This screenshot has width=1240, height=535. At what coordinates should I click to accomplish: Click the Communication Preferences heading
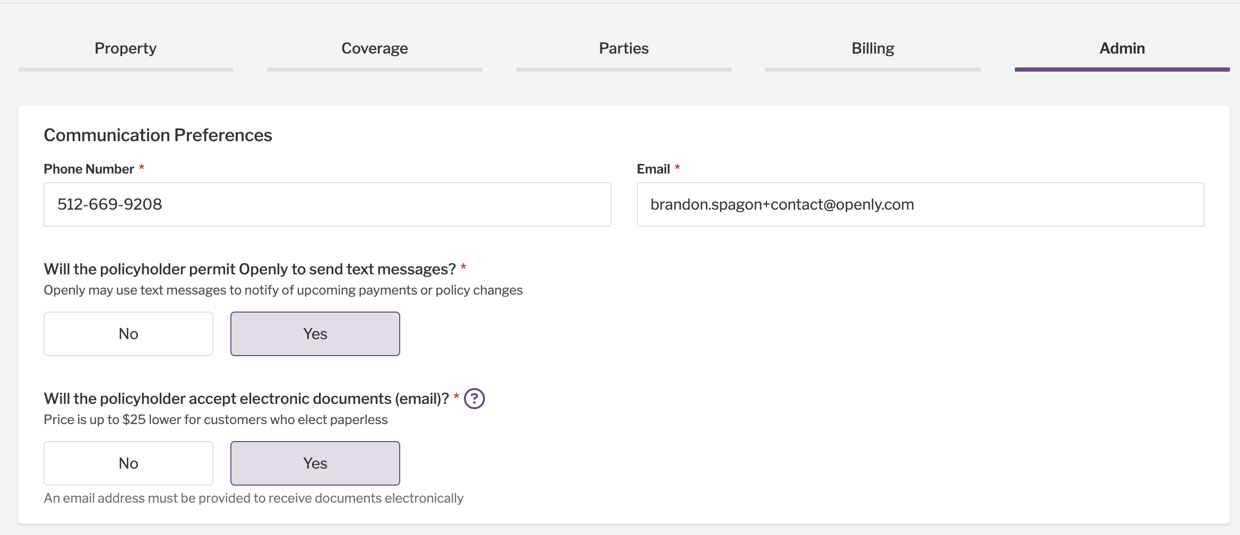click(158, 135)
